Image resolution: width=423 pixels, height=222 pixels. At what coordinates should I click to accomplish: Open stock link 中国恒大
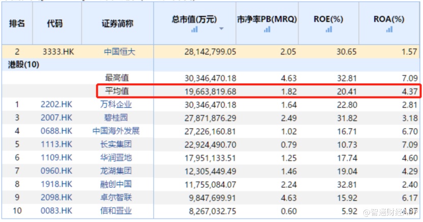pos(120,51)
